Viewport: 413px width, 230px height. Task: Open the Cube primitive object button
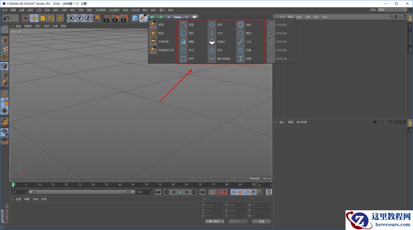pyautogui.click(x=135, y=18)
